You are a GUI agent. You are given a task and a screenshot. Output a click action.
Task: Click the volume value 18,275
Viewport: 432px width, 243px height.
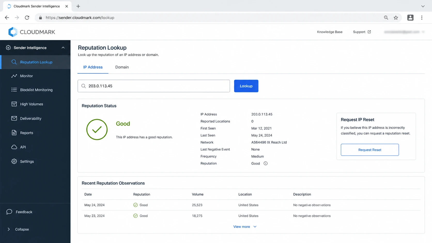click(197, 216)
